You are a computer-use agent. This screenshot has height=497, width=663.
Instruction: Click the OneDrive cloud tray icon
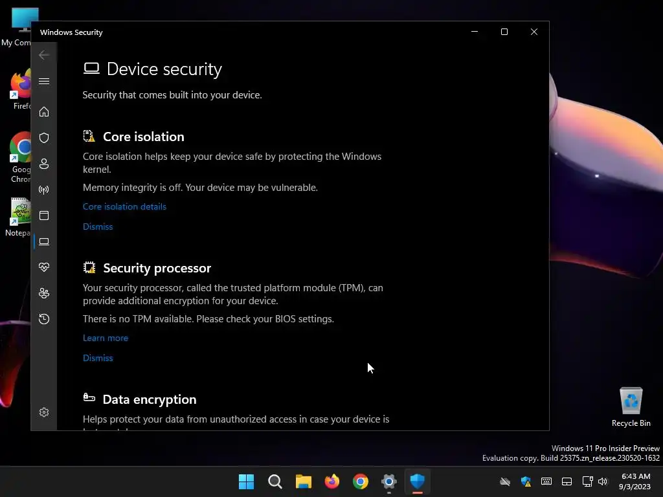point(505,481)
